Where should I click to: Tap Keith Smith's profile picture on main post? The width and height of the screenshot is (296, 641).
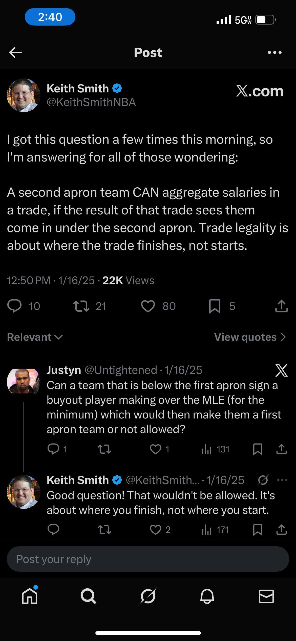tap(24, 95)
